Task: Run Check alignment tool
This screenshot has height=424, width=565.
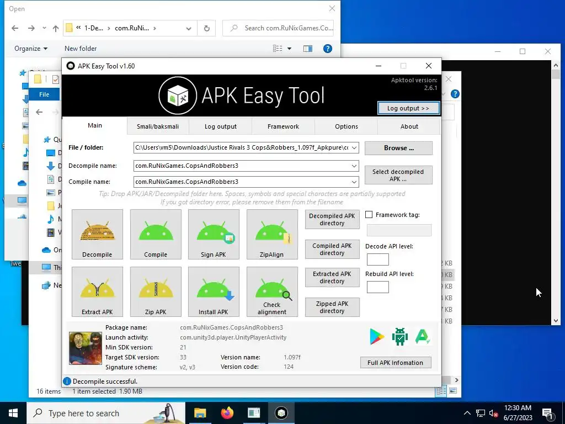Action: (272, 291)
